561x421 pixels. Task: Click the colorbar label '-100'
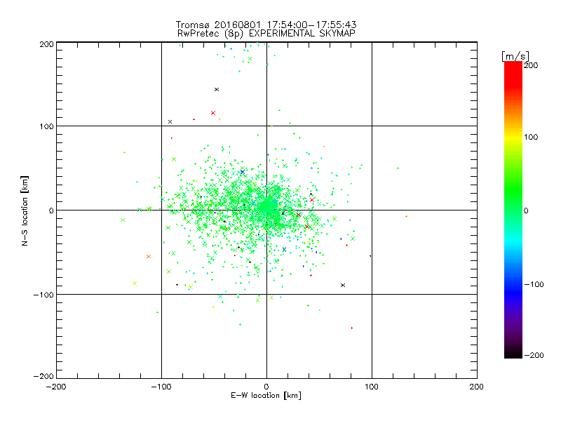click(x=534, y=285)
